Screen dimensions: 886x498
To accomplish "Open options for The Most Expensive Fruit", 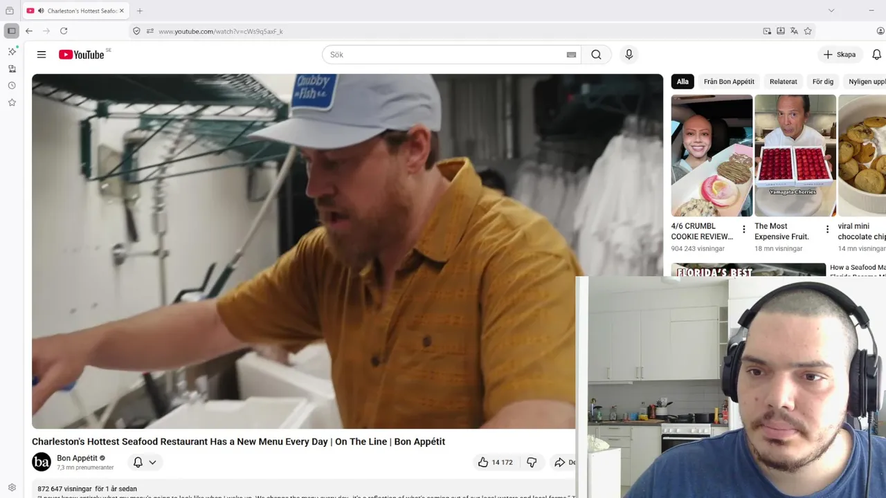I will [827, 230].
